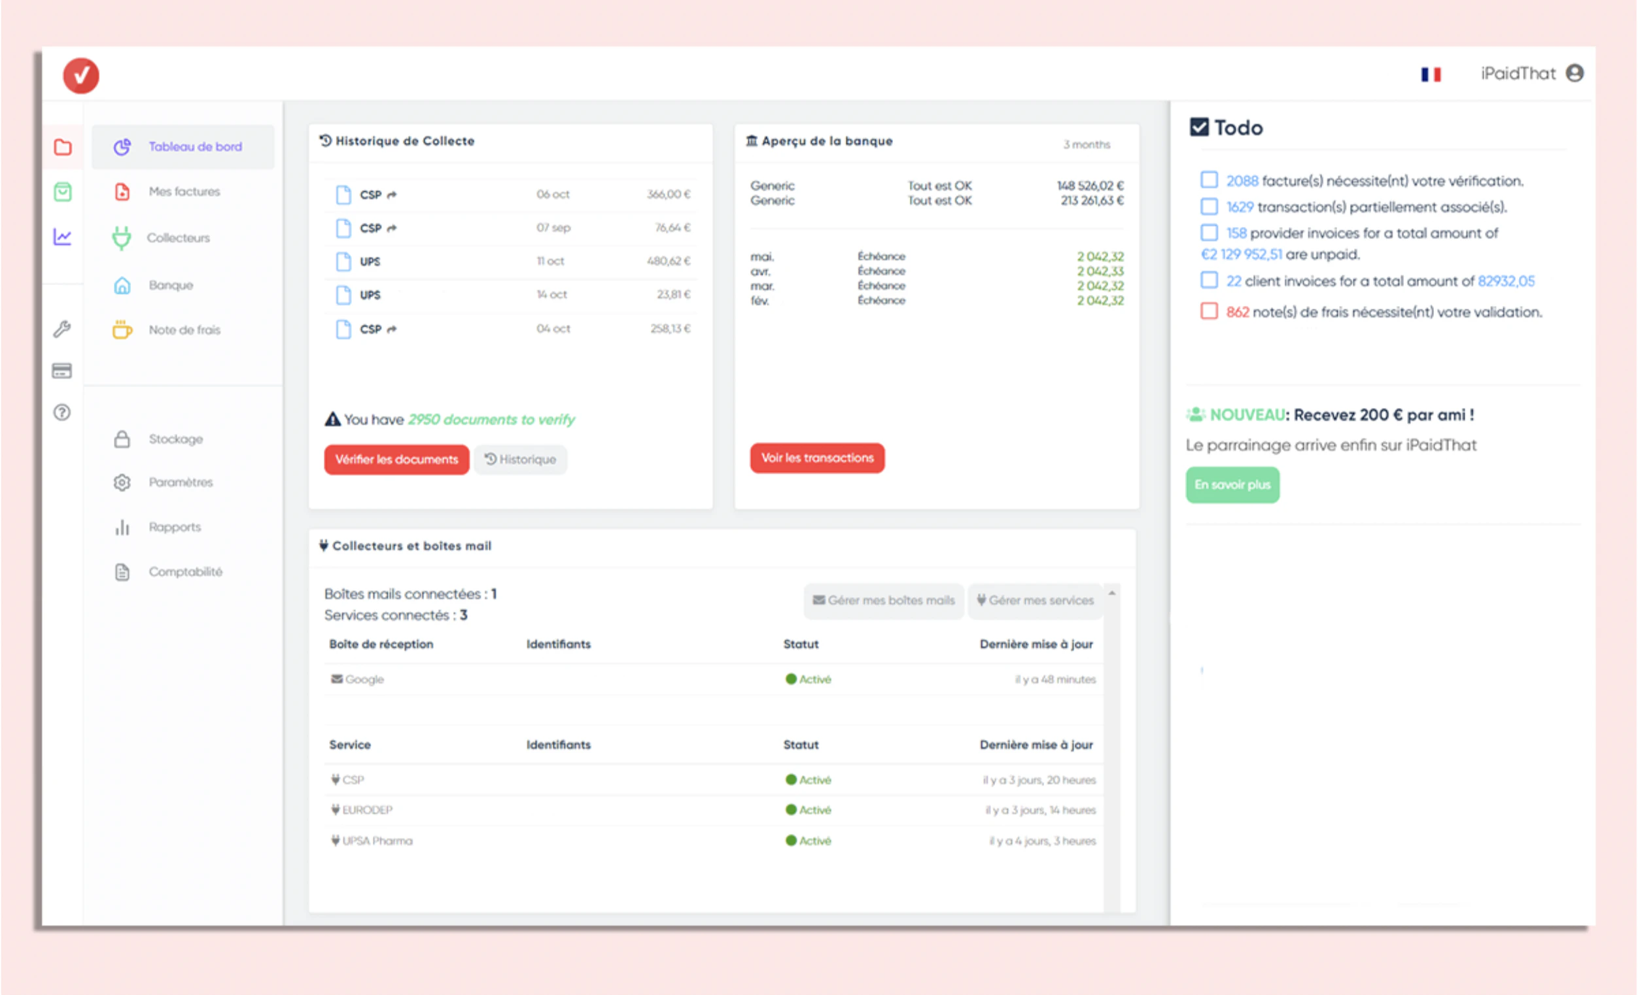Image resolution: width=1638 pixels, height=995 pixels.
Task: Click the Mes factures red document icon
Action: click(x=122, y=192)
